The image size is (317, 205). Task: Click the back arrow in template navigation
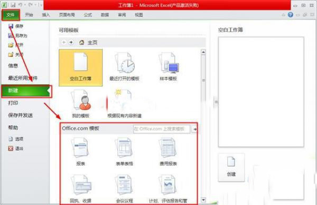(64, 42)
